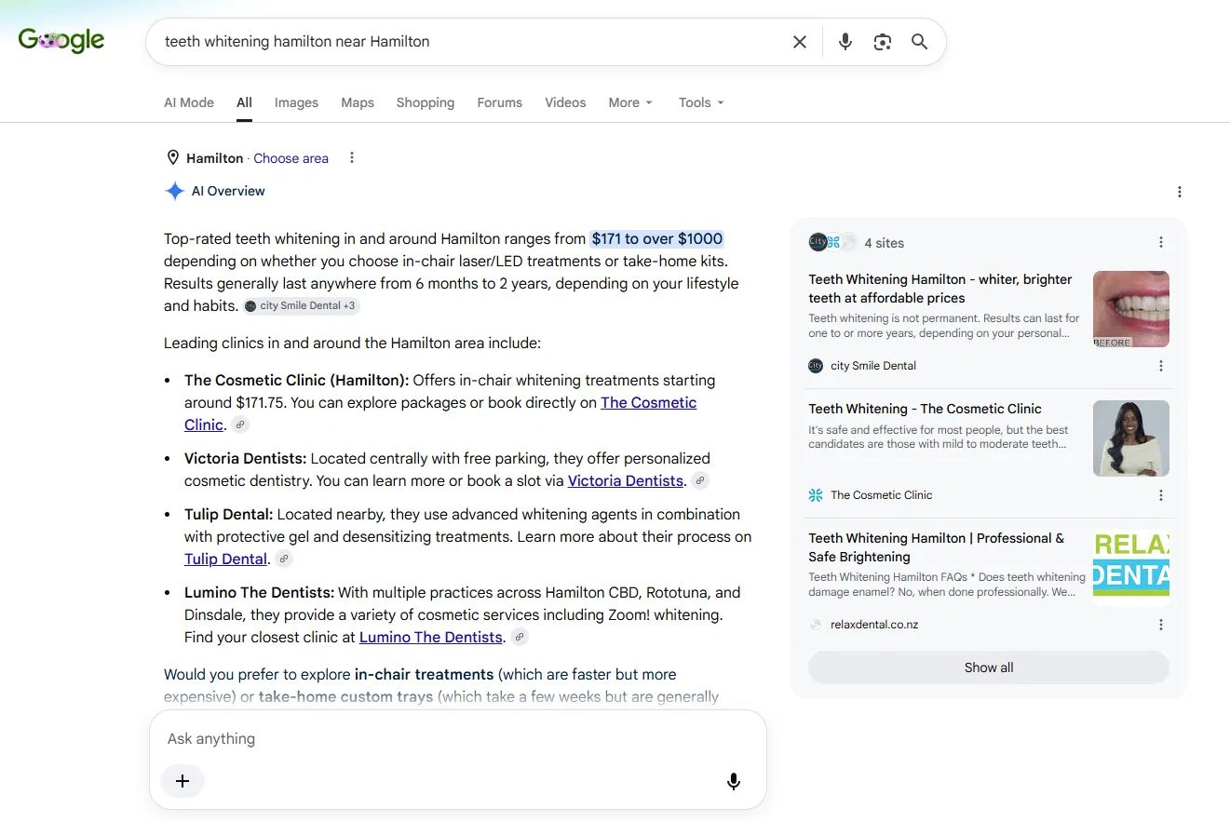Screen dimensions: 1230x822
Task: Click the Hamilton location pin icon
Action: tap(172, 157)
